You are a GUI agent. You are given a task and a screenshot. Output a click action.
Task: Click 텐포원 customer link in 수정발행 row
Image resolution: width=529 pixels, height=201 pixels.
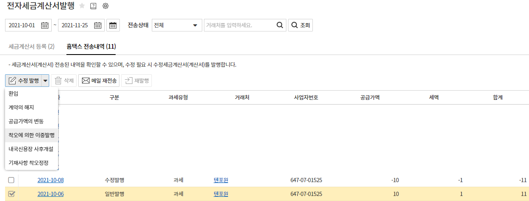tap(221, 180)
